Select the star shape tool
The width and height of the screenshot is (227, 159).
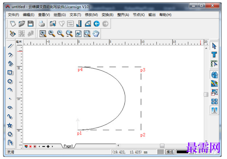[10, 126]
